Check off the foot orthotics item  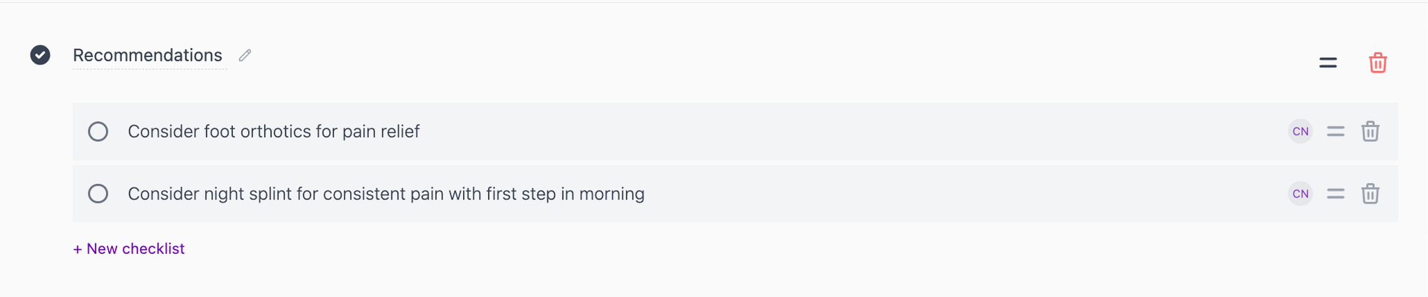click(98, 132)
